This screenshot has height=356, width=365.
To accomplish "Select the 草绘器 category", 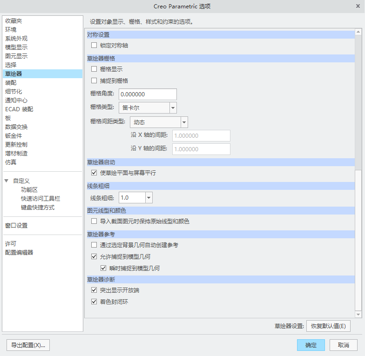I will tap(43, 74).
